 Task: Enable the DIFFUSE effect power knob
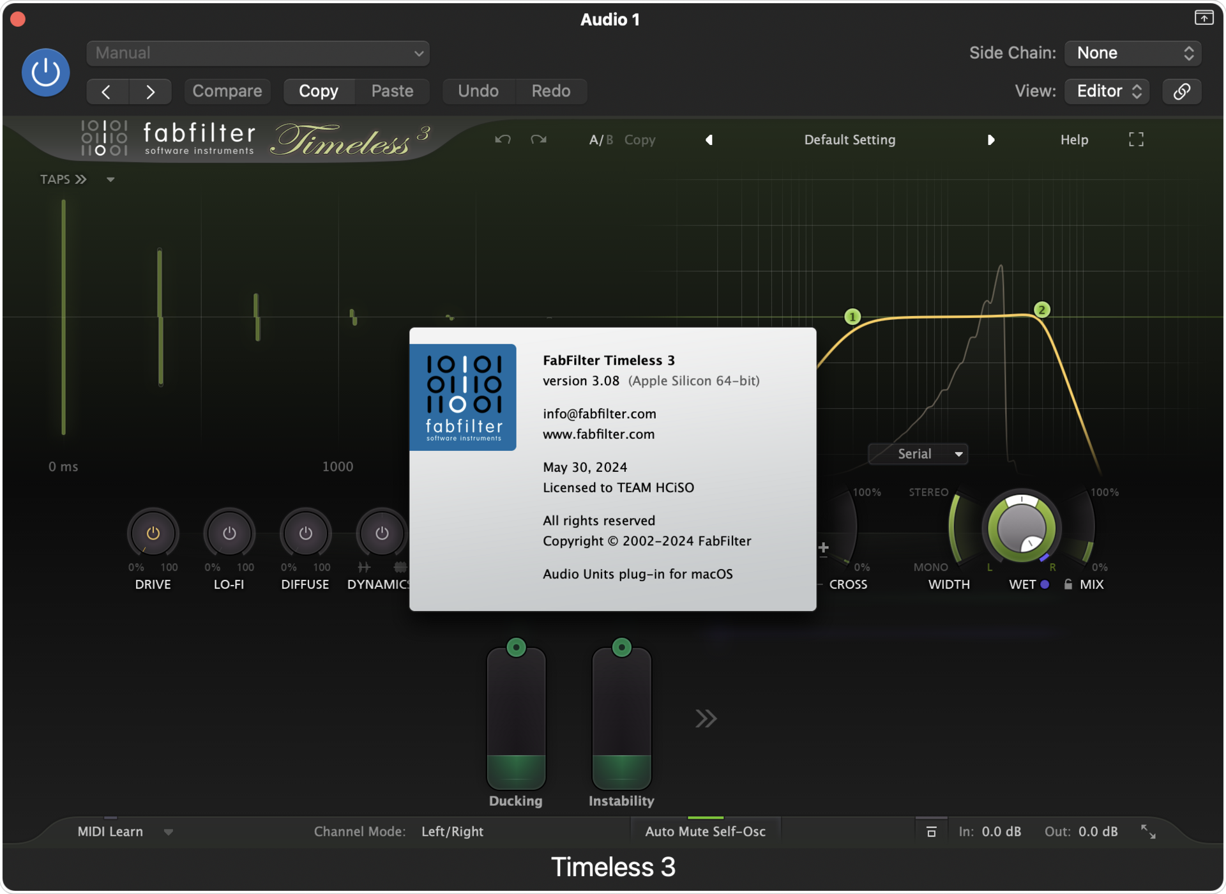pyautogui.click(x=305, y=533)
